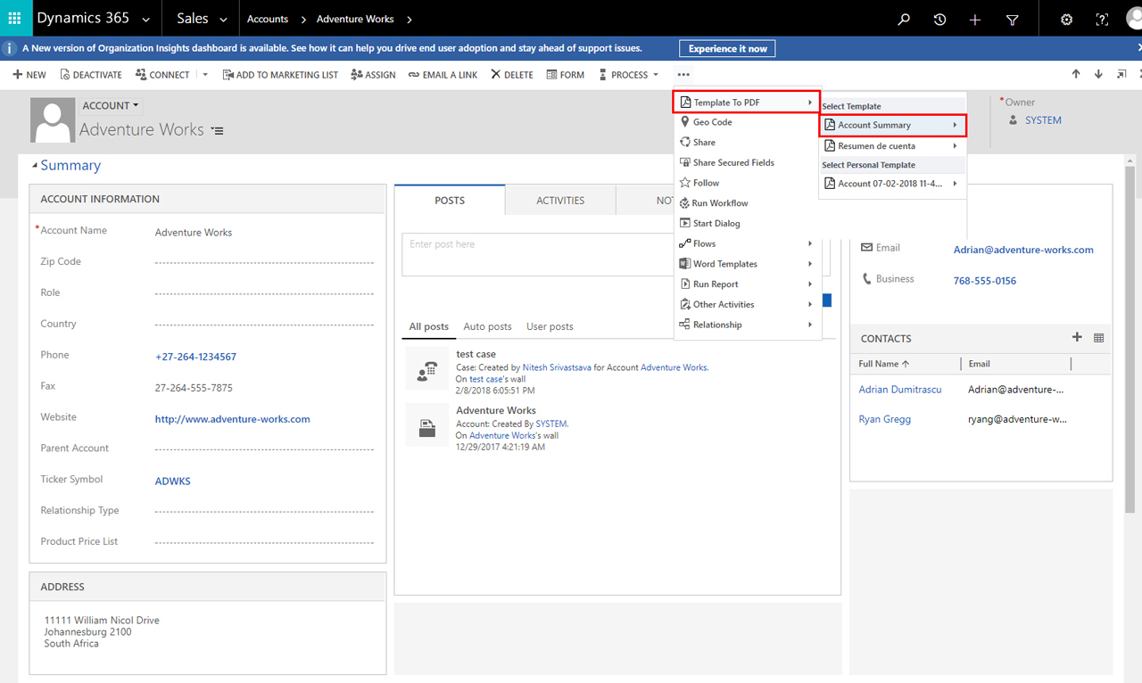Image resolution: width=1142 pixels, height=683 pixels.
Task: Click the advanced find funnel icon
Action: 1012,20
